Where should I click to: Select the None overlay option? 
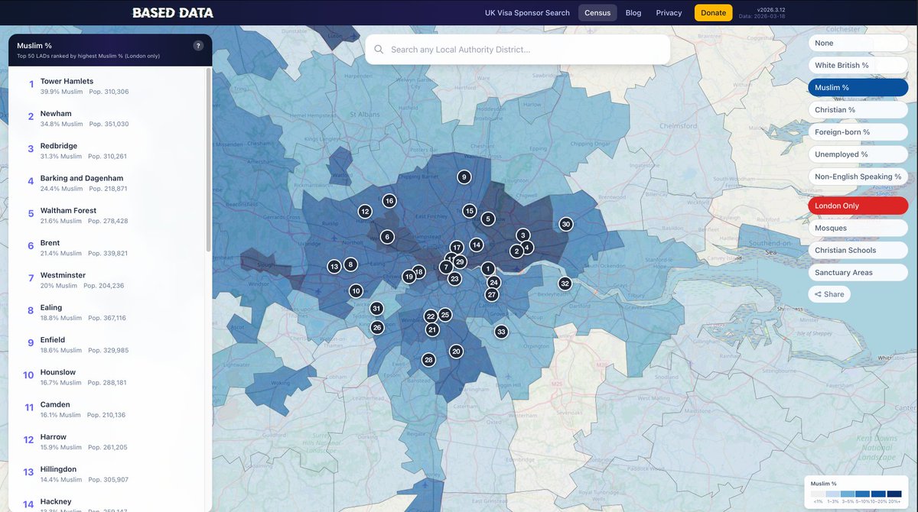click(x=858, y=44)
